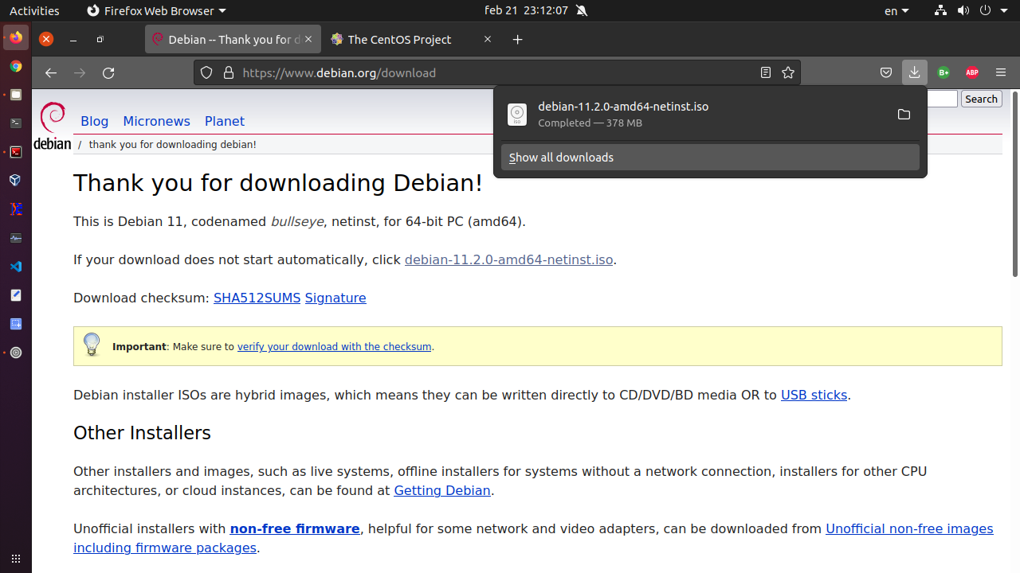
Task: Click the Search button
Action: pyautogui.click(x=981, y=99)
